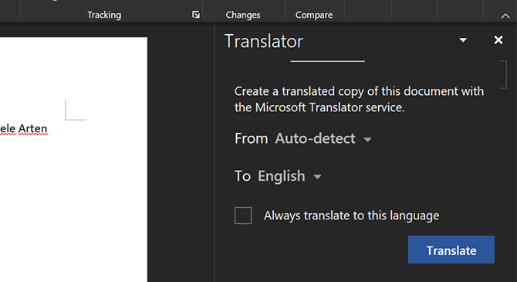Open the To English language dropdown
Viewport: 517px width, 282px height.
289,176
